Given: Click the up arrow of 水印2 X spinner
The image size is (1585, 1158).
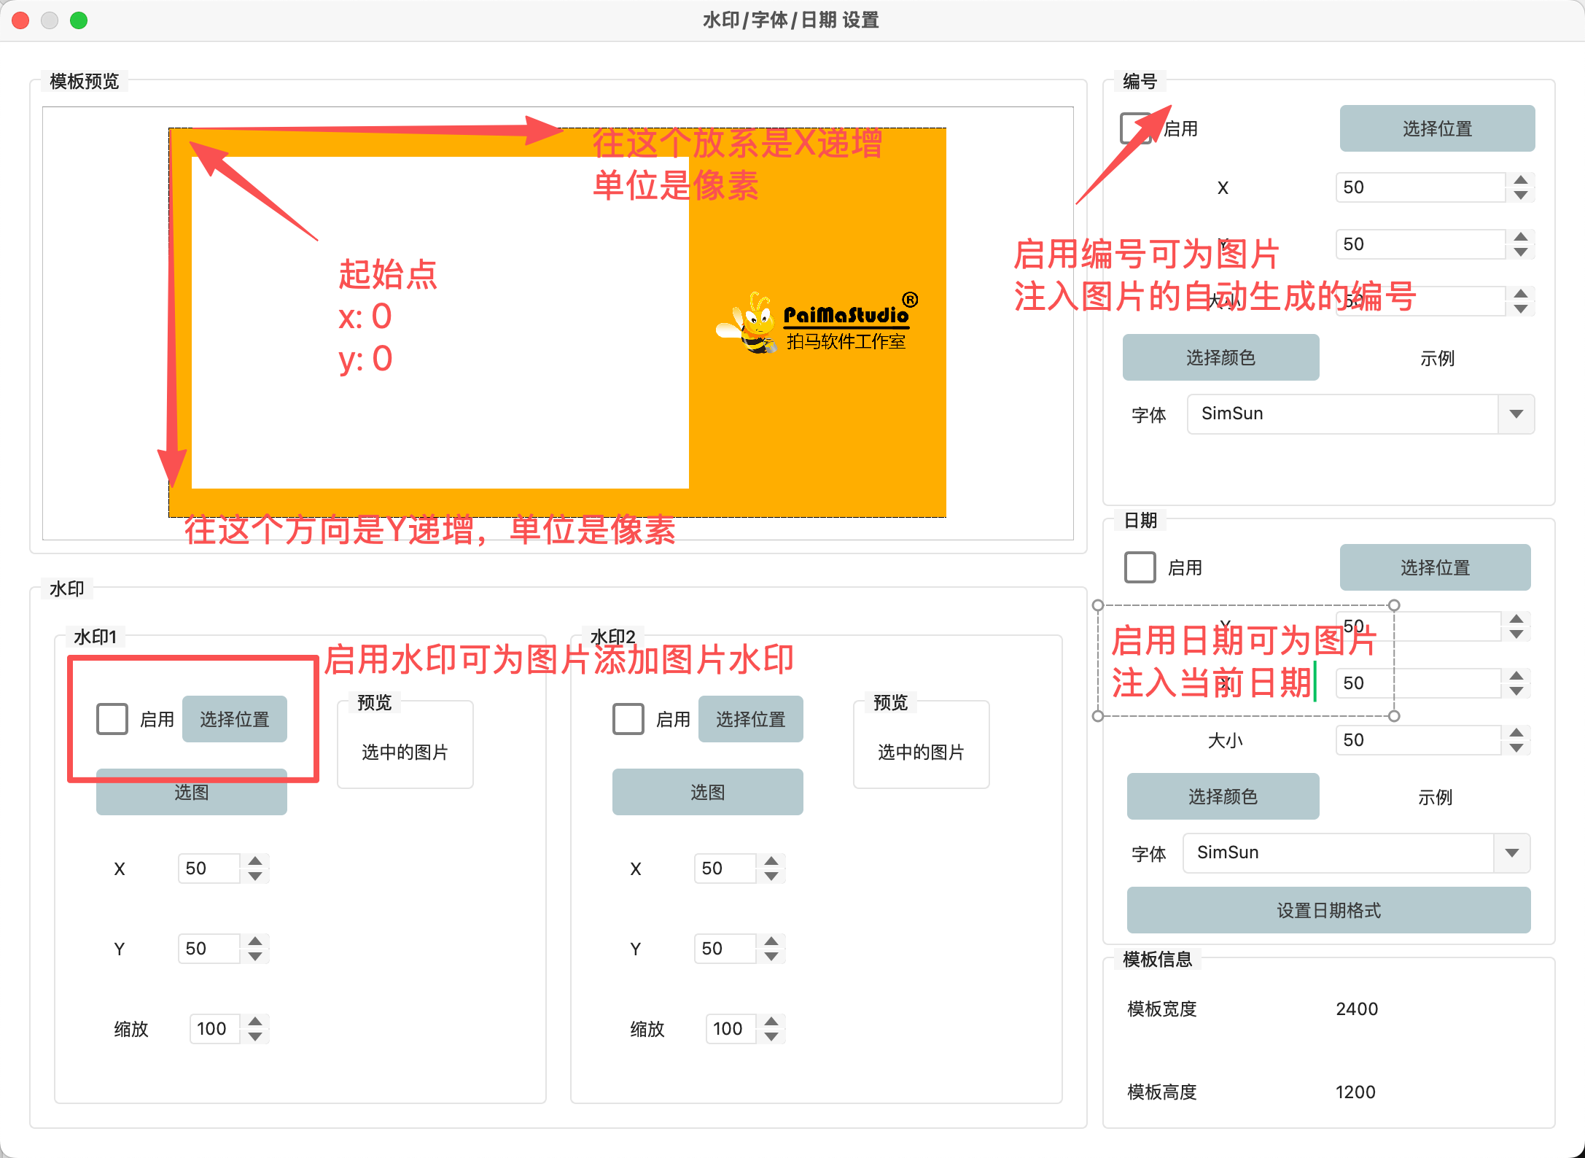Looking at the screenshot, I should click(x=771, y=861).
